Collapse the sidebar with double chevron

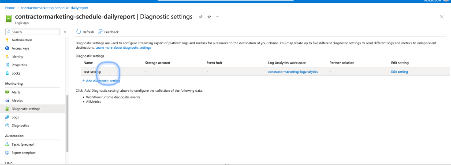coord(65,32)
